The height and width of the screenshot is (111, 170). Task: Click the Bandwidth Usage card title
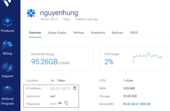coord(43,54)
